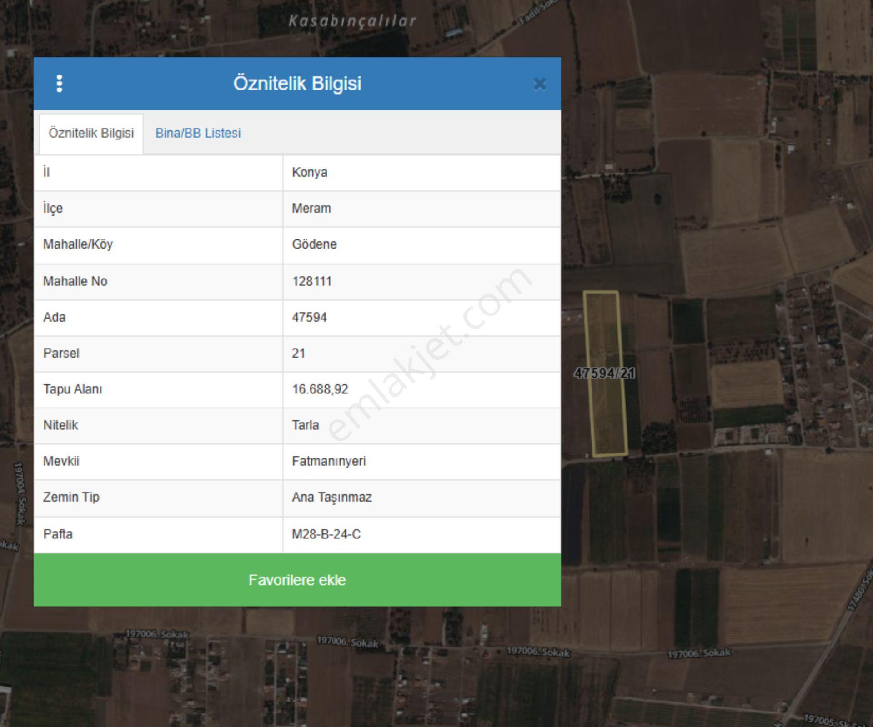873x727 pixels.
Task: Click the Mahalle No value 128111
Action: [x=311, y=281]
